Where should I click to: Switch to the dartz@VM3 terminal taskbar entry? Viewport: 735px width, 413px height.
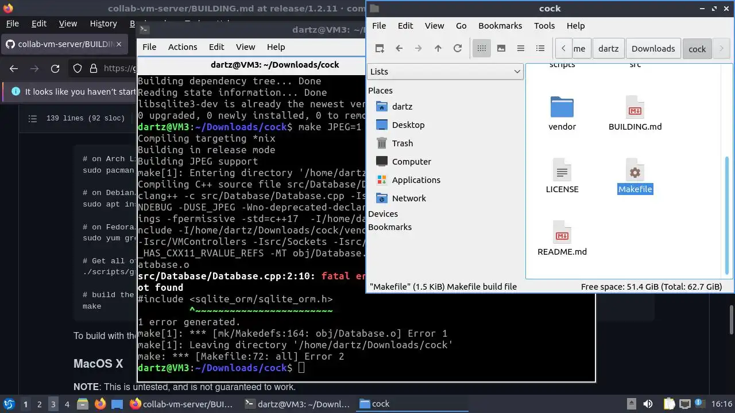pyautogui.click(x=297, y=404)
